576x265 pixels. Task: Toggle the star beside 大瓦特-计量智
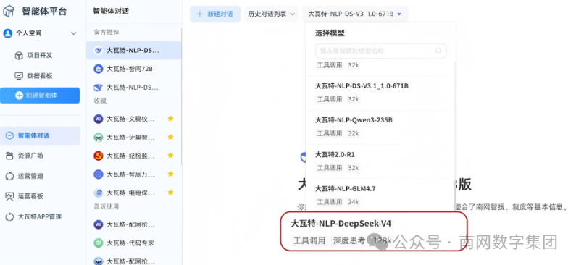170,137
